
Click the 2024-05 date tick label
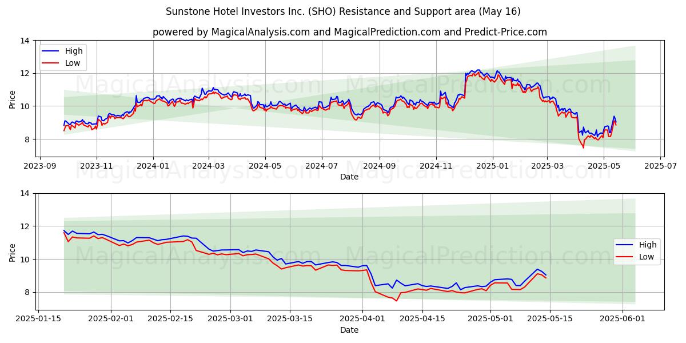pyautogui.click(x=265, y=166)
